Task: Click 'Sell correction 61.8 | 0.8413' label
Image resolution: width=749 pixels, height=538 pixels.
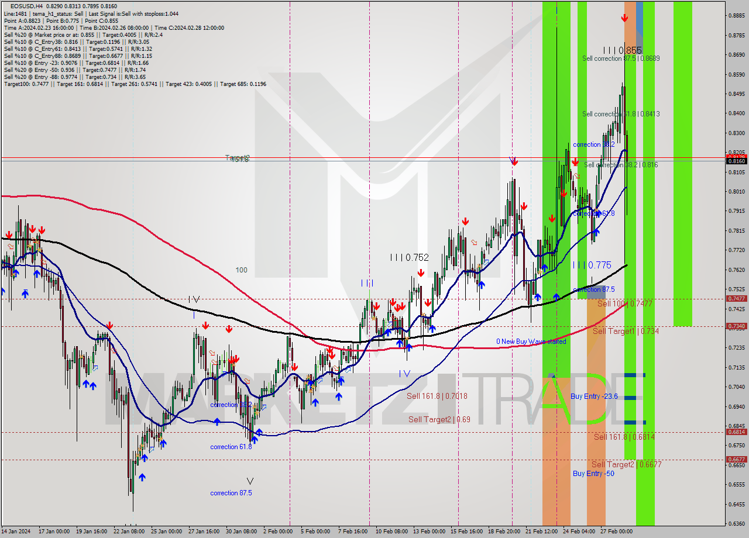Action: pos(621,114)
